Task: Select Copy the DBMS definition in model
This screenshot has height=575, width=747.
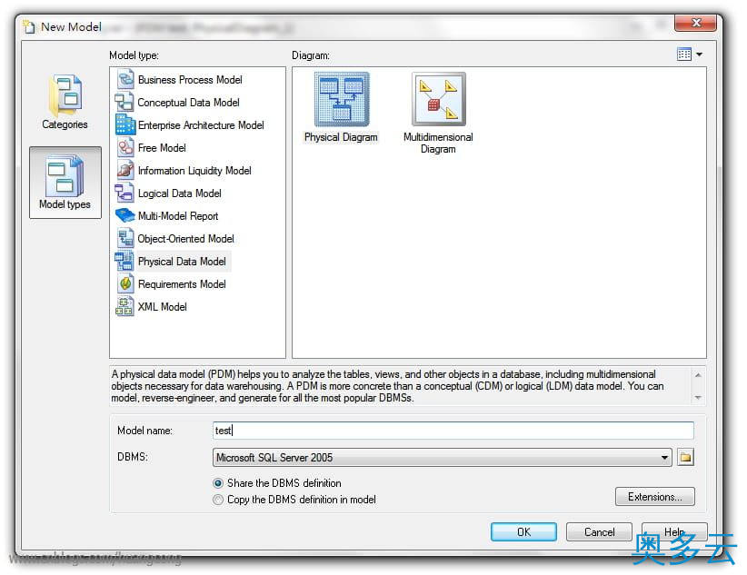Action: (218, 500)
